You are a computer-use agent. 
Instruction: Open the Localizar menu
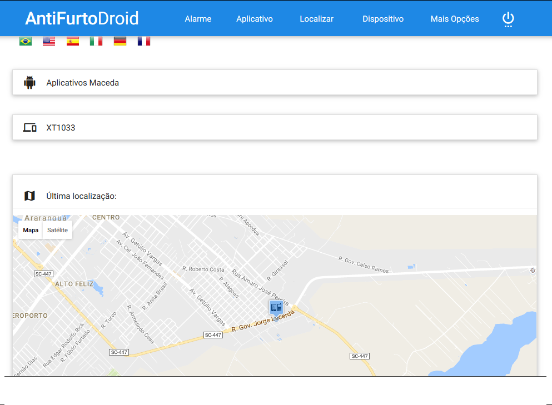316,19
